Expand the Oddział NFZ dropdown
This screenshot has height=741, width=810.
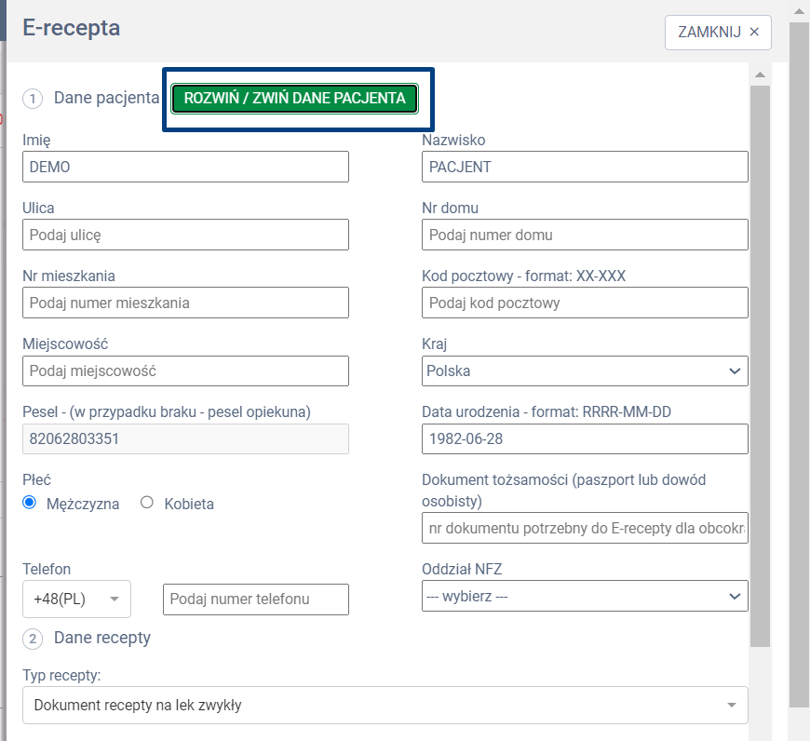pyautogui.click(x=585, y=596)
